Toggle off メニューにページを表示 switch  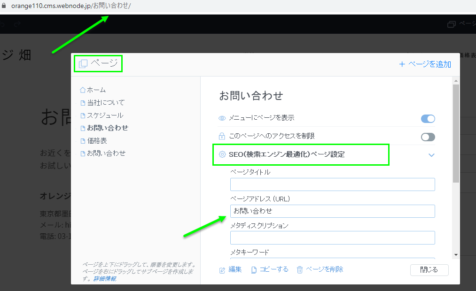tap(428, 119)
